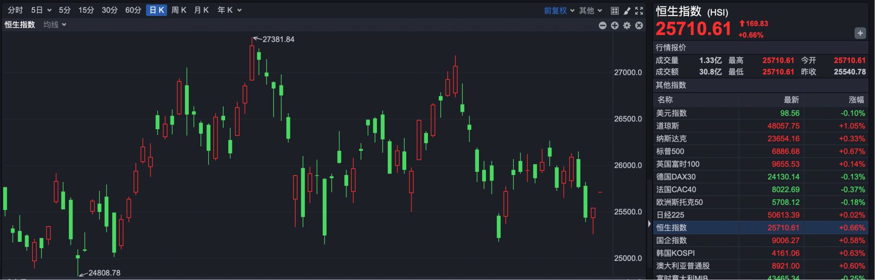Close the chart panel with X icon
This screenshot has width=875, height=280.
(x=639, y=25)
